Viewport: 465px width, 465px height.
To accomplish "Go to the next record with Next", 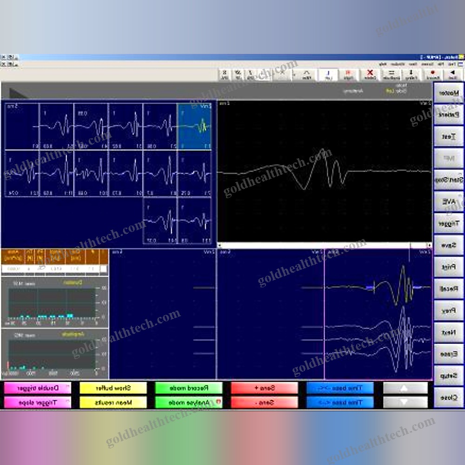I will pyautogui.click(x=448, y=332).
